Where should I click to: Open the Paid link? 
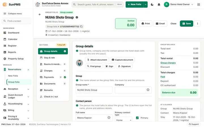pos(163,77)
